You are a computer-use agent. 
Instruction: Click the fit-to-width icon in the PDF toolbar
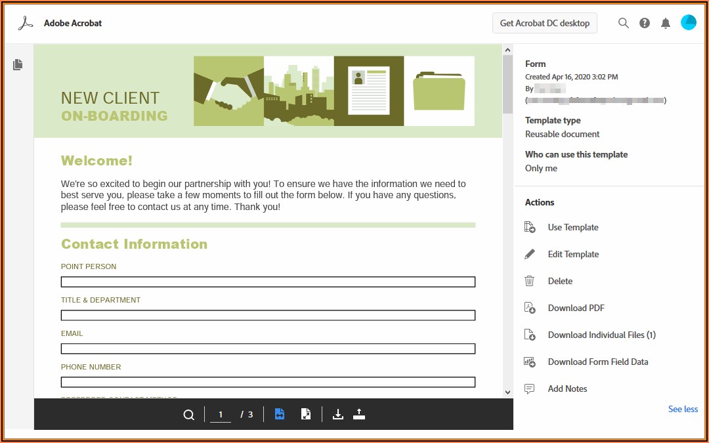[279, 413]
